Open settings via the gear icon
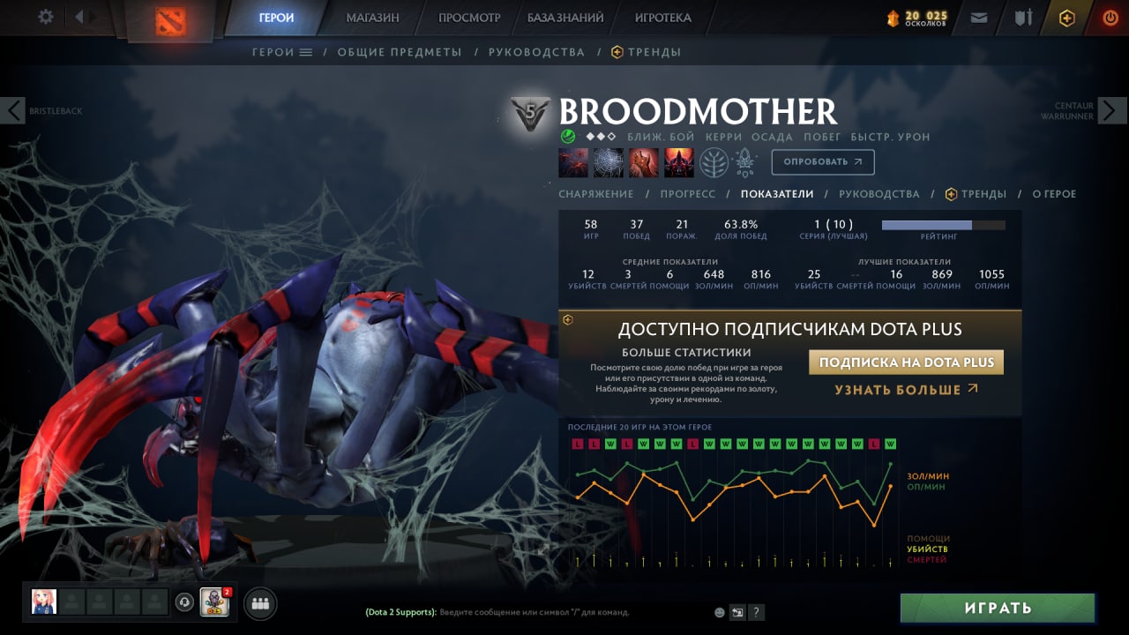This screenshot has height=635, width=1129. tap(46, 17)
